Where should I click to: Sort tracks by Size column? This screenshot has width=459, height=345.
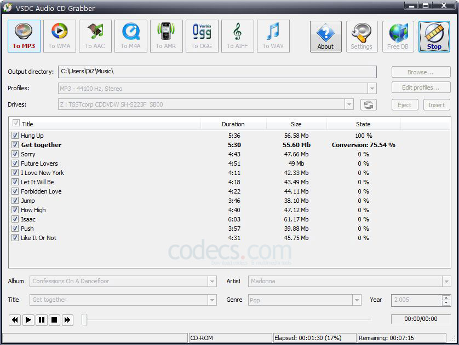pyautogui.click(x=296, y=124)
